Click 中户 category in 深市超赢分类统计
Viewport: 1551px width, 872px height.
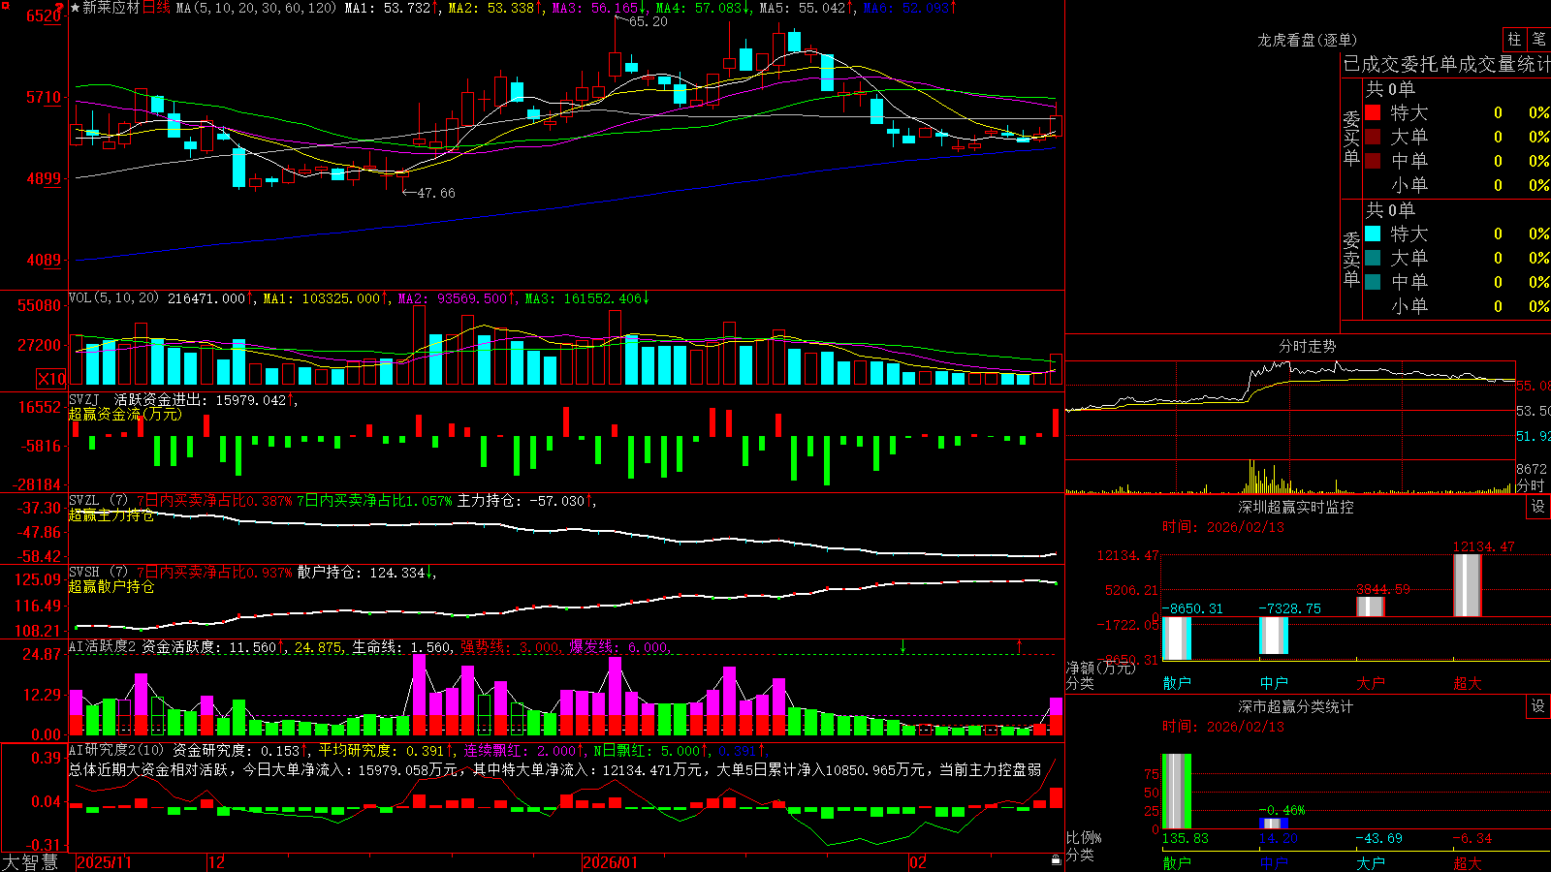click(x=1274, y=862)
